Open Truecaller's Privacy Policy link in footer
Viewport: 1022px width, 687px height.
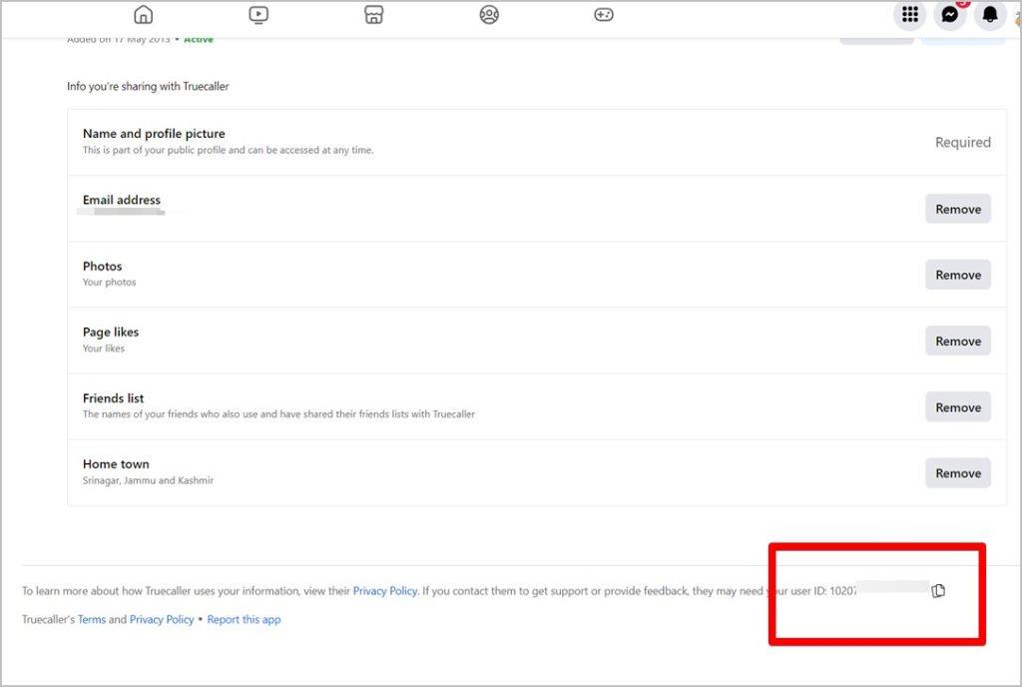[162, 619]
